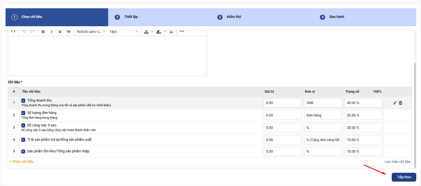This screenshot has height=186, width=421.
Task: Open the Roboto font family dropdown
Action: [x=91, y=31]
